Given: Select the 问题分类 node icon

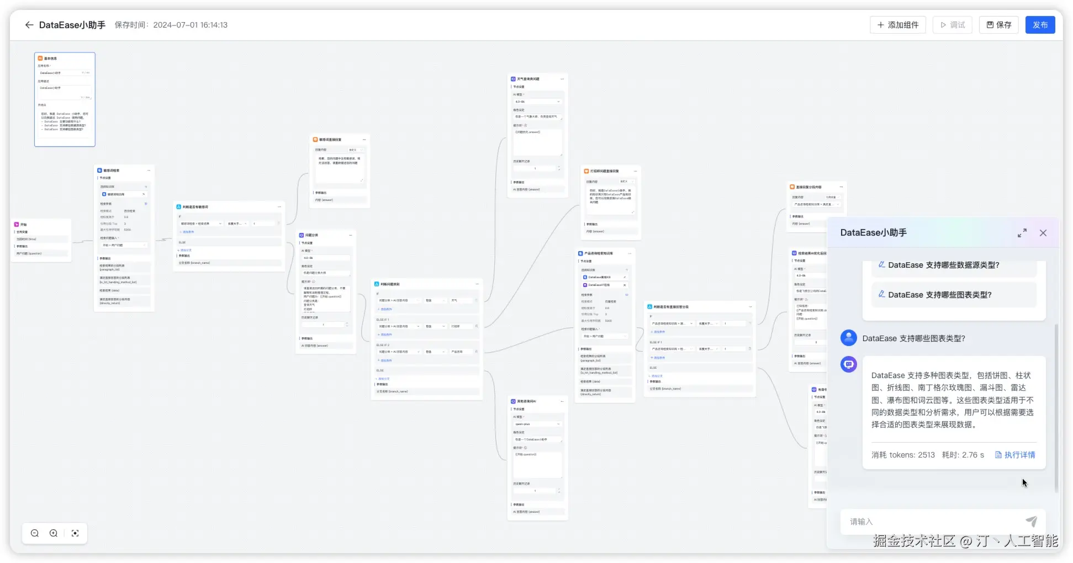Looking at the screenshot, I should [302, 235].
